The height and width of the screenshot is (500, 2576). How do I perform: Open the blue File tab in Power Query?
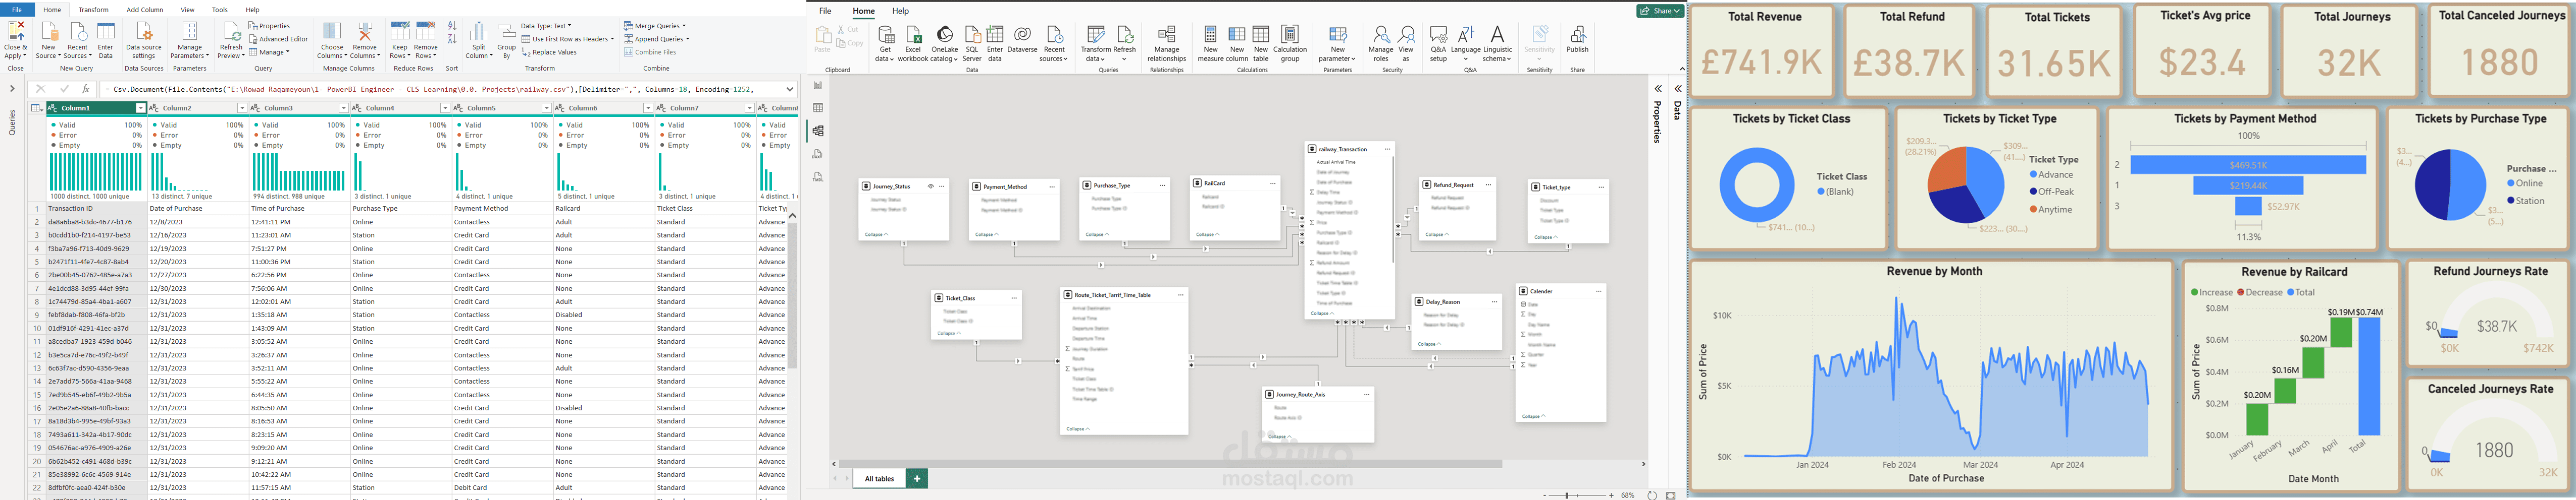click(17, 10)
